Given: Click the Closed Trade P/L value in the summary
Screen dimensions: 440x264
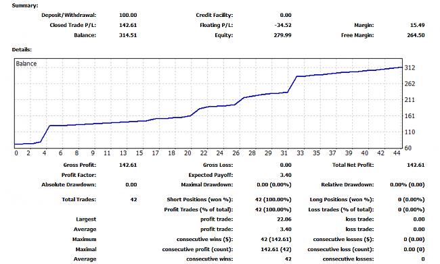Looking at the screenshot, I should (128, 25).
